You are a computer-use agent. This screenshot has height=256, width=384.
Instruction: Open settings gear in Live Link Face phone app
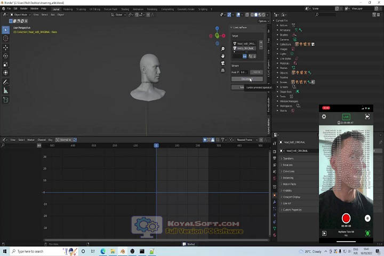(x=324, y=117)
